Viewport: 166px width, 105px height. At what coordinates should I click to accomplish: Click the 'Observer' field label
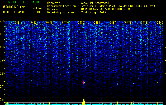(54, 3)
